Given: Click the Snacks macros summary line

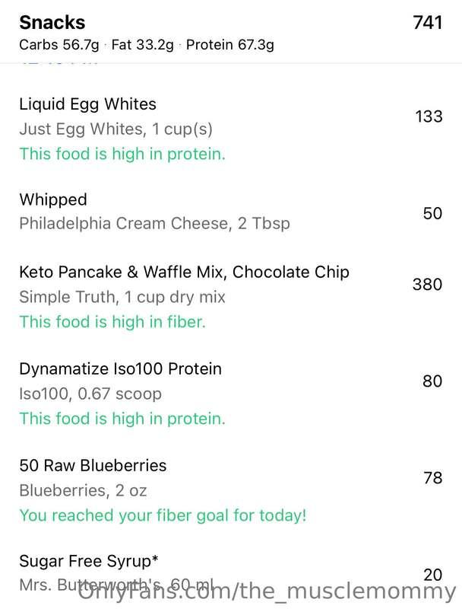Looking at the screenshot, I should click(x=147, y=45).
